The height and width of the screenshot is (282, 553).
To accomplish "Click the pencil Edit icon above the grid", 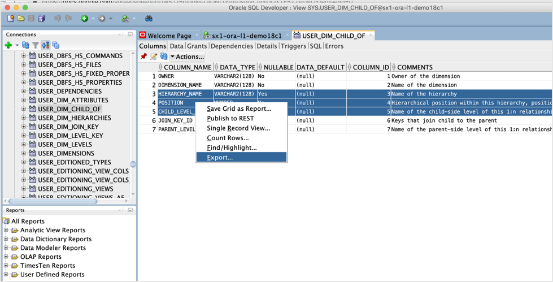I will point(154,57).
